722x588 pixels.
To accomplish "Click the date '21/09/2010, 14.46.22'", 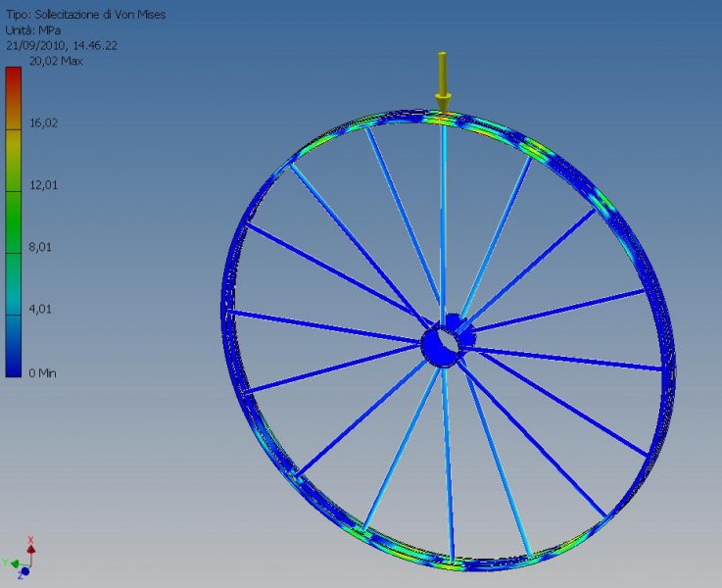I will [x=62, y=46].
